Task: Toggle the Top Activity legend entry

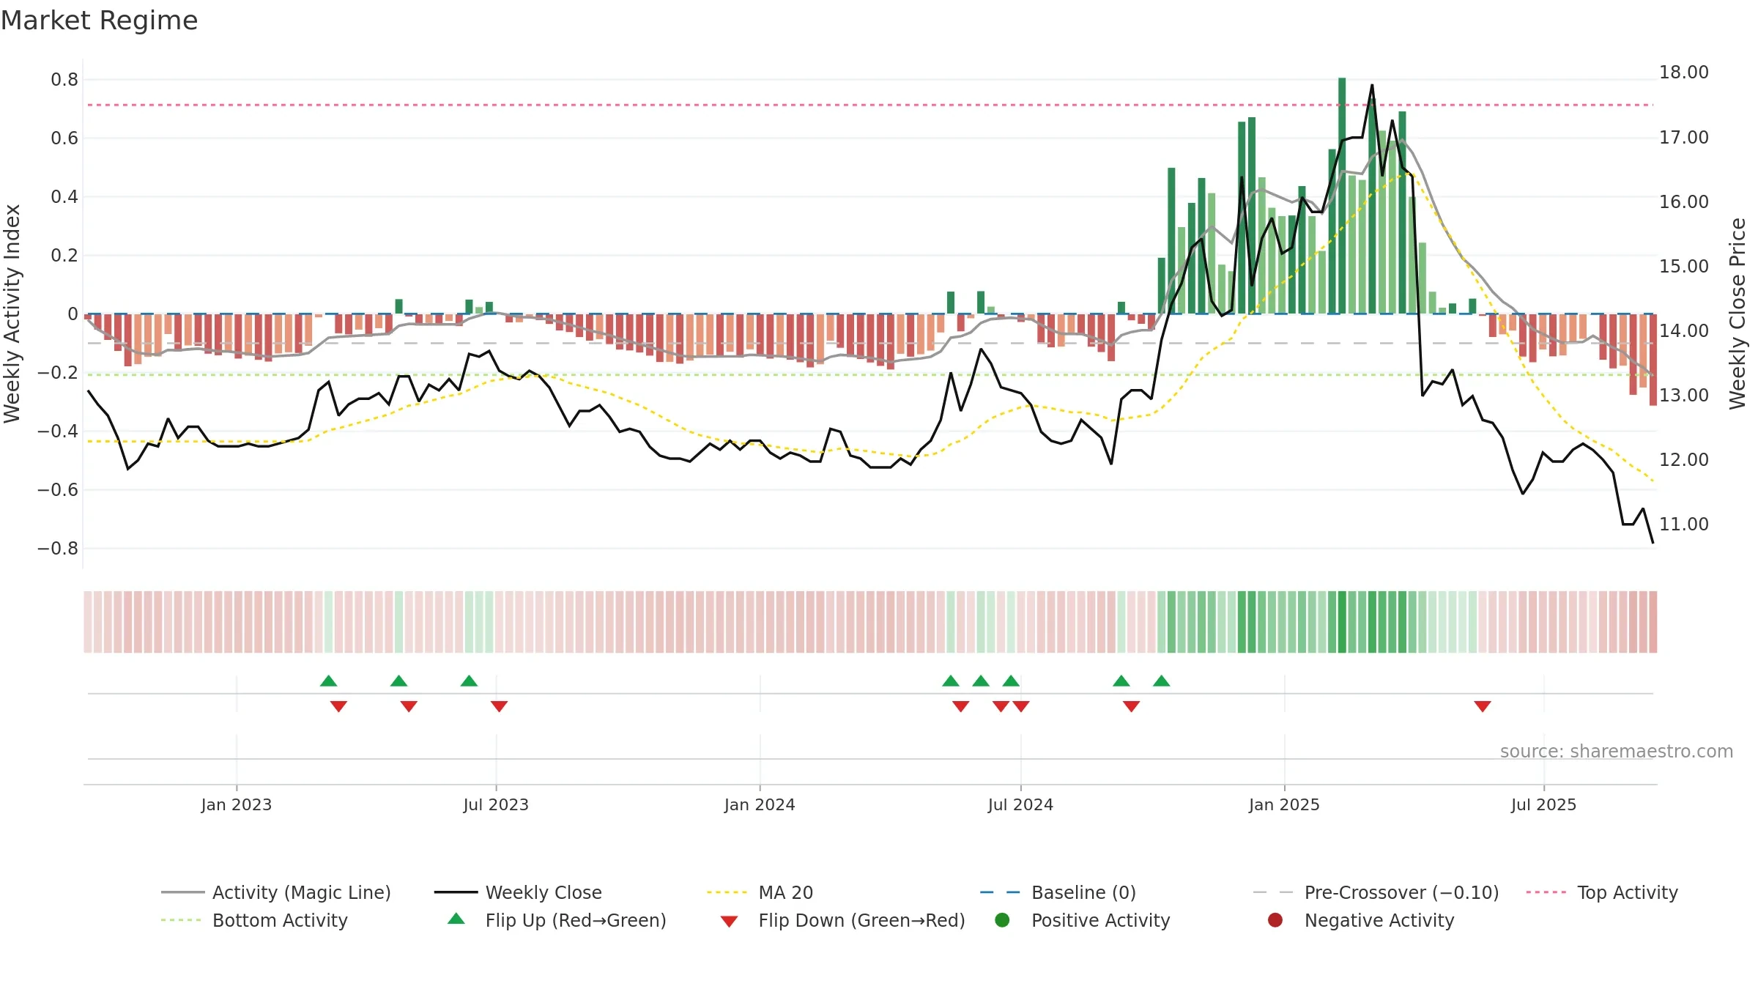Action: 1602,892
